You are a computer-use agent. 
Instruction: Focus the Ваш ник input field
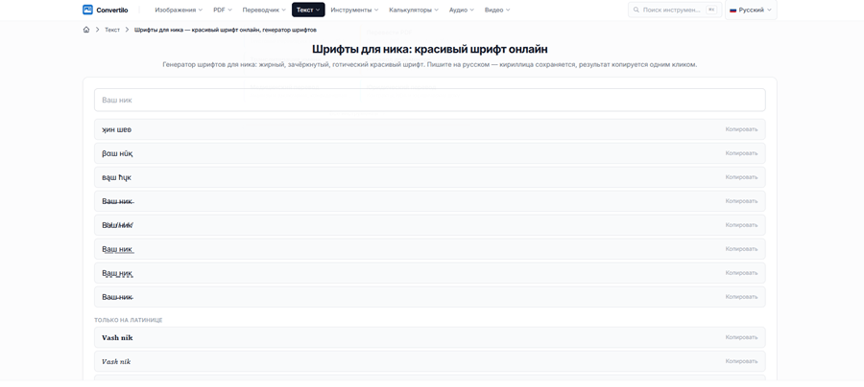[x=430, y=100]
